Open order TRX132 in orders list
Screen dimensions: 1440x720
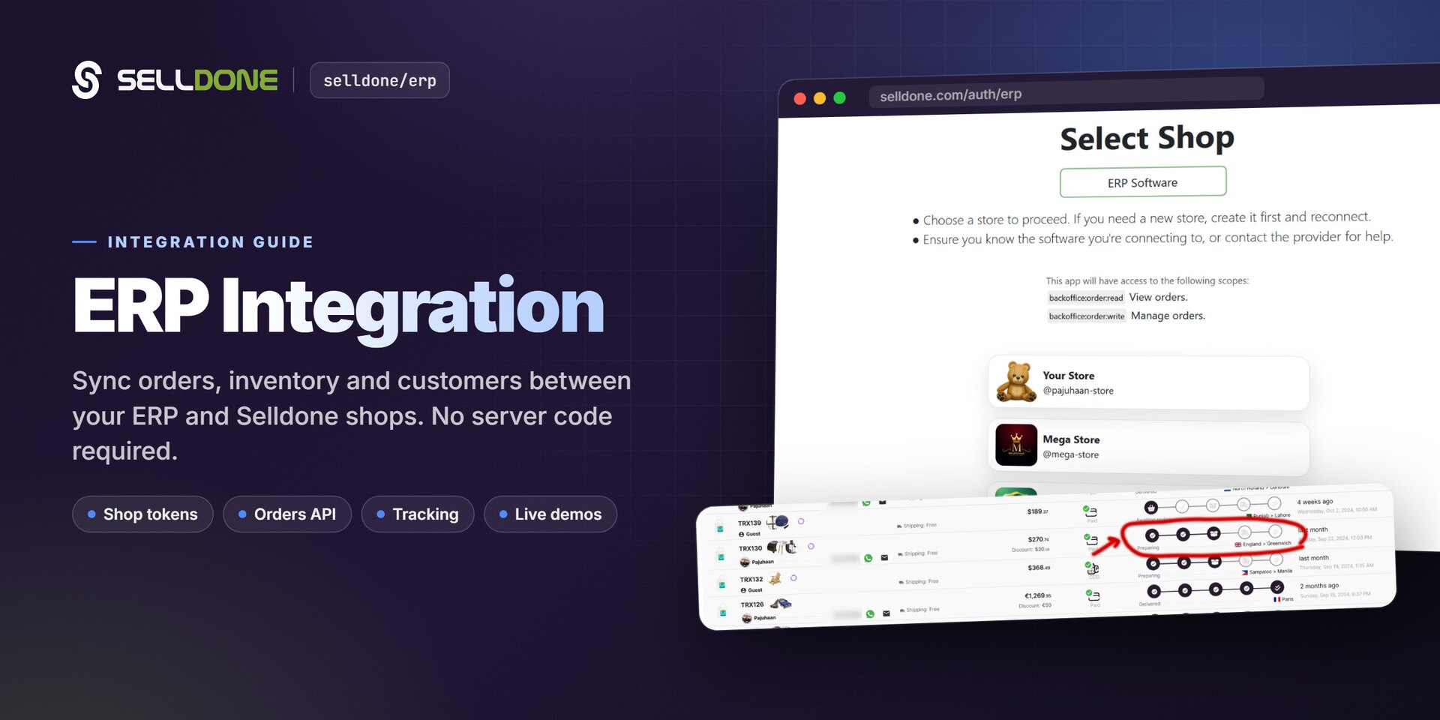751,580
